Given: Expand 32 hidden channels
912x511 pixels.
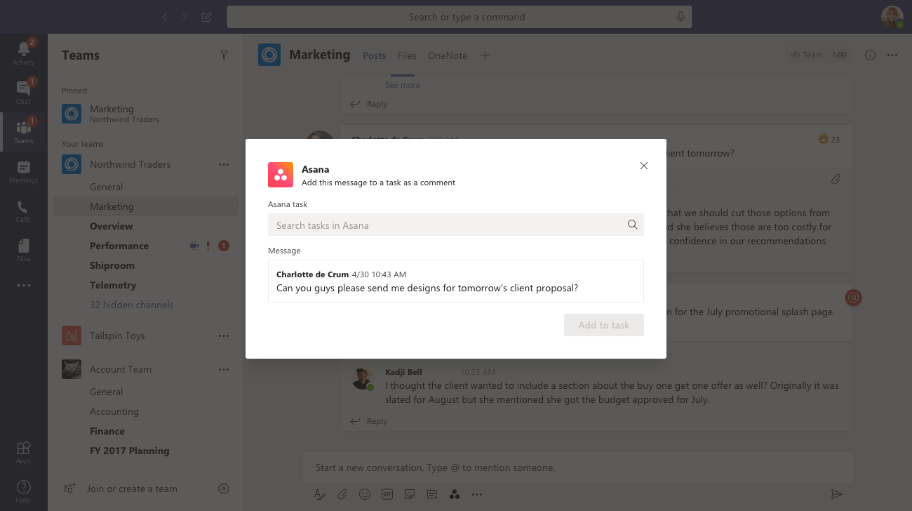Looking at the screenshot, I should [x=132, y=305].
